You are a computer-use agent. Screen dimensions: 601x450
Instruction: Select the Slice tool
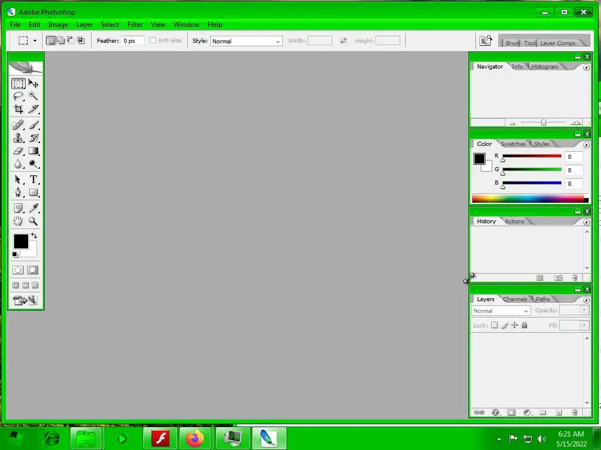(x=33, y=109)
